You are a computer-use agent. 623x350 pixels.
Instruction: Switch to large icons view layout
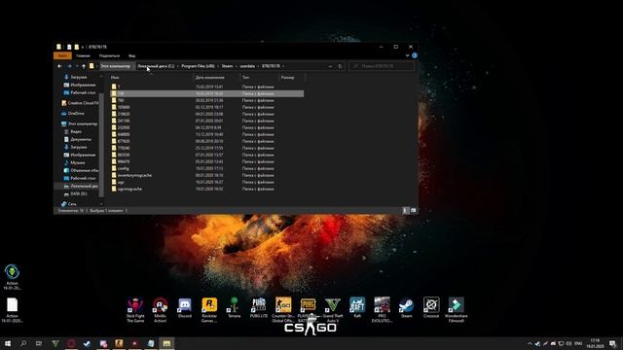click(413, 211)
